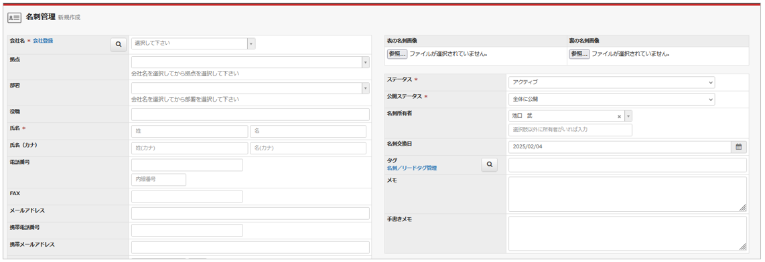Open the 部署 dropdown arrow
The height and width of the screenshot is (262, 765).
pyautogui.click(x=366, y=88)
